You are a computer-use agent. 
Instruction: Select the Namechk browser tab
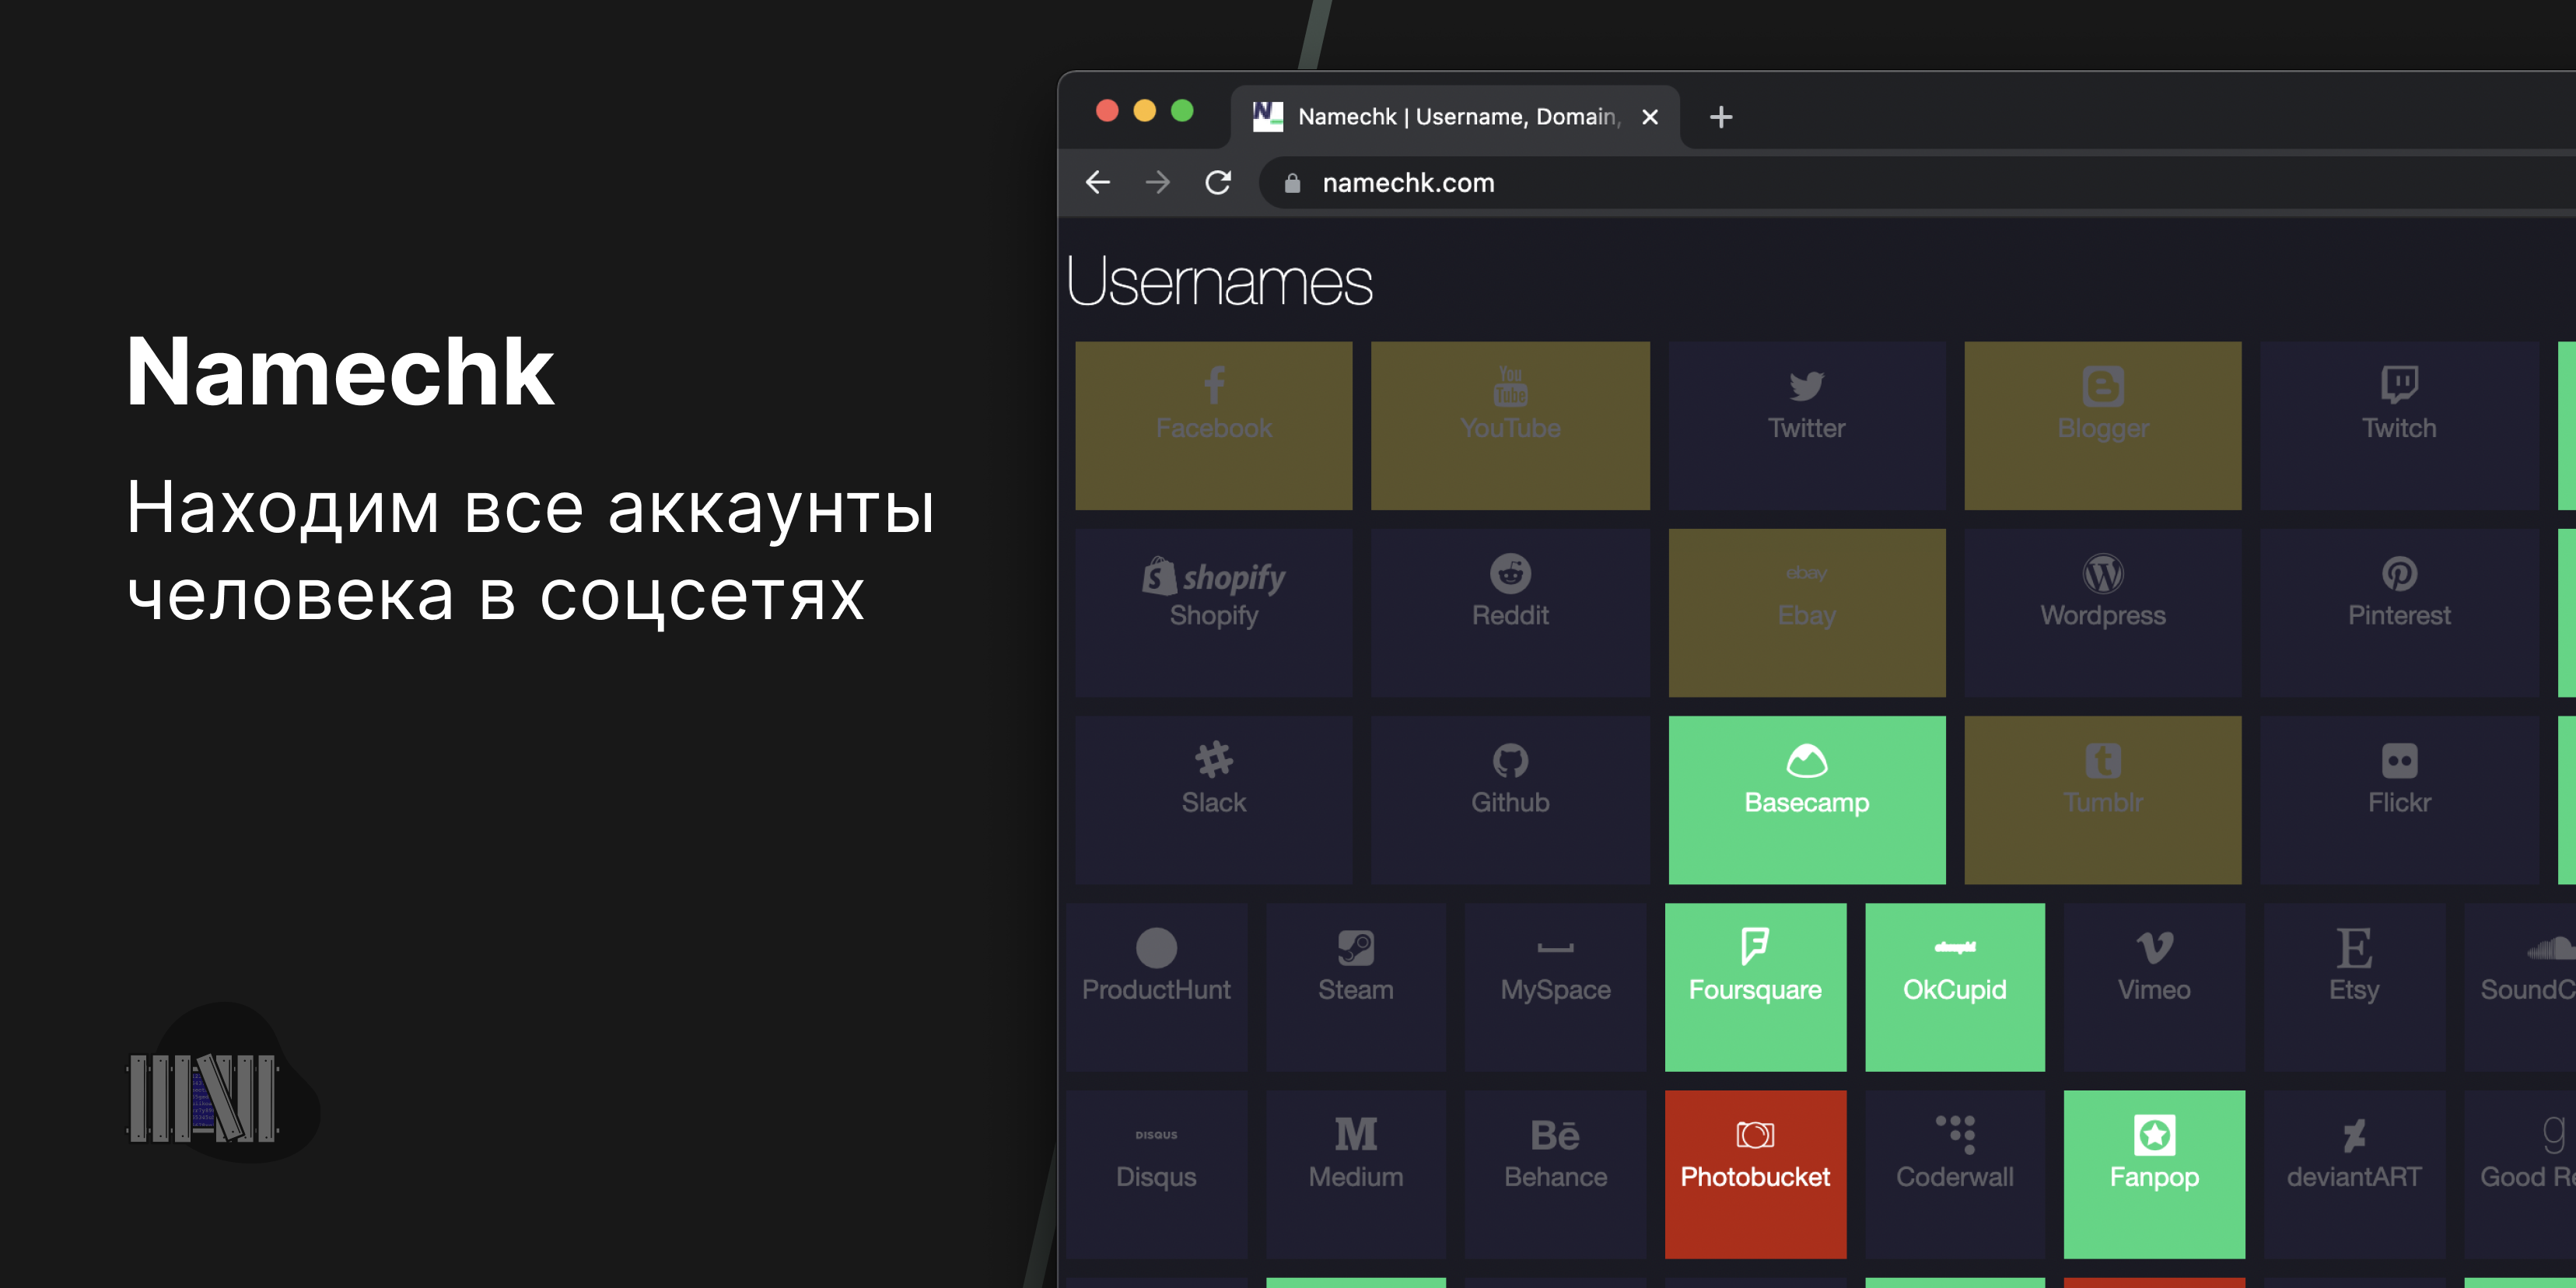[1455, 117]
